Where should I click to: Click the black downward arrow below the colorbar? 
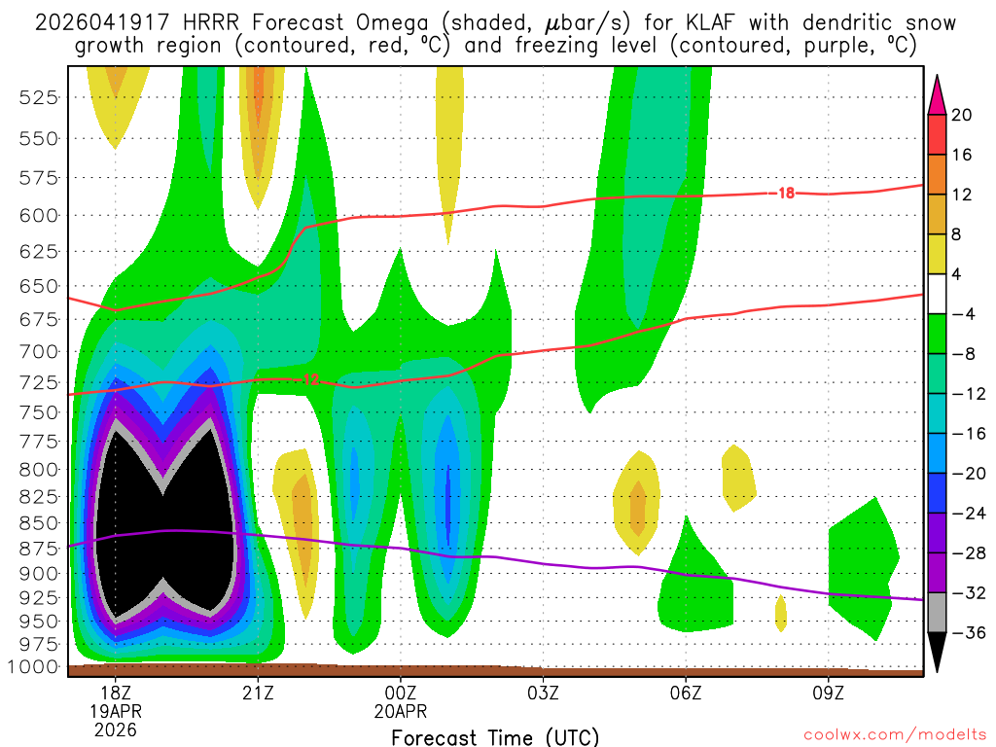938,652
